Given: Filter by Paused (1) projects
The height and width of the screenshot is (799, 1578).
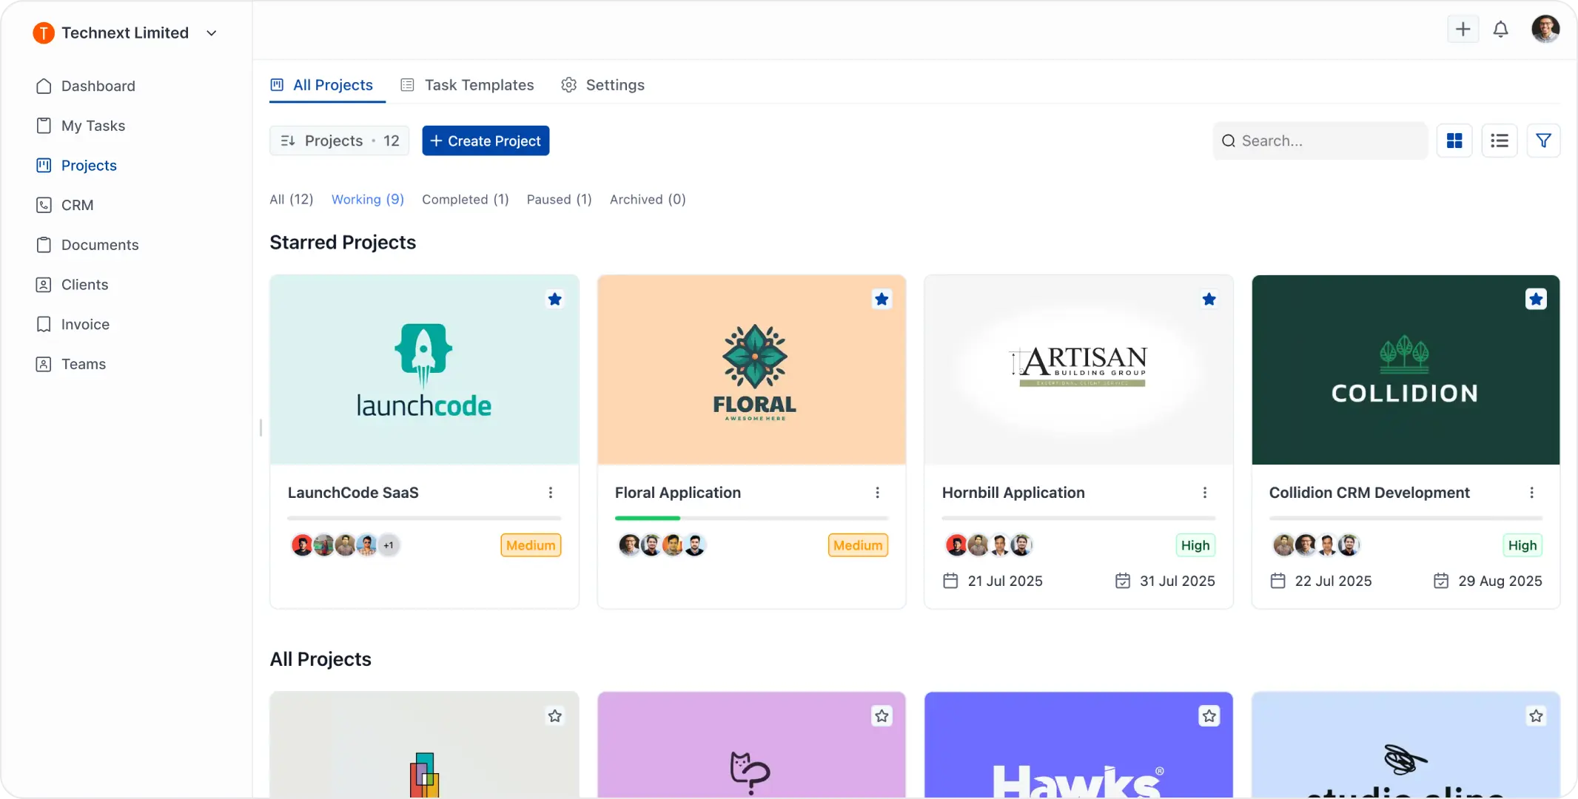Looking at the screenshot, I should (560, 199).
